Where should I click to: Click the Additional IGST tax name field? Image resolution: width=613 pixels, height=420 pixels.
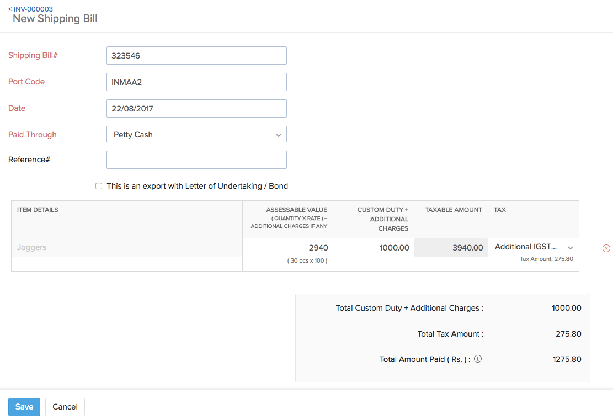coord(524,247)
